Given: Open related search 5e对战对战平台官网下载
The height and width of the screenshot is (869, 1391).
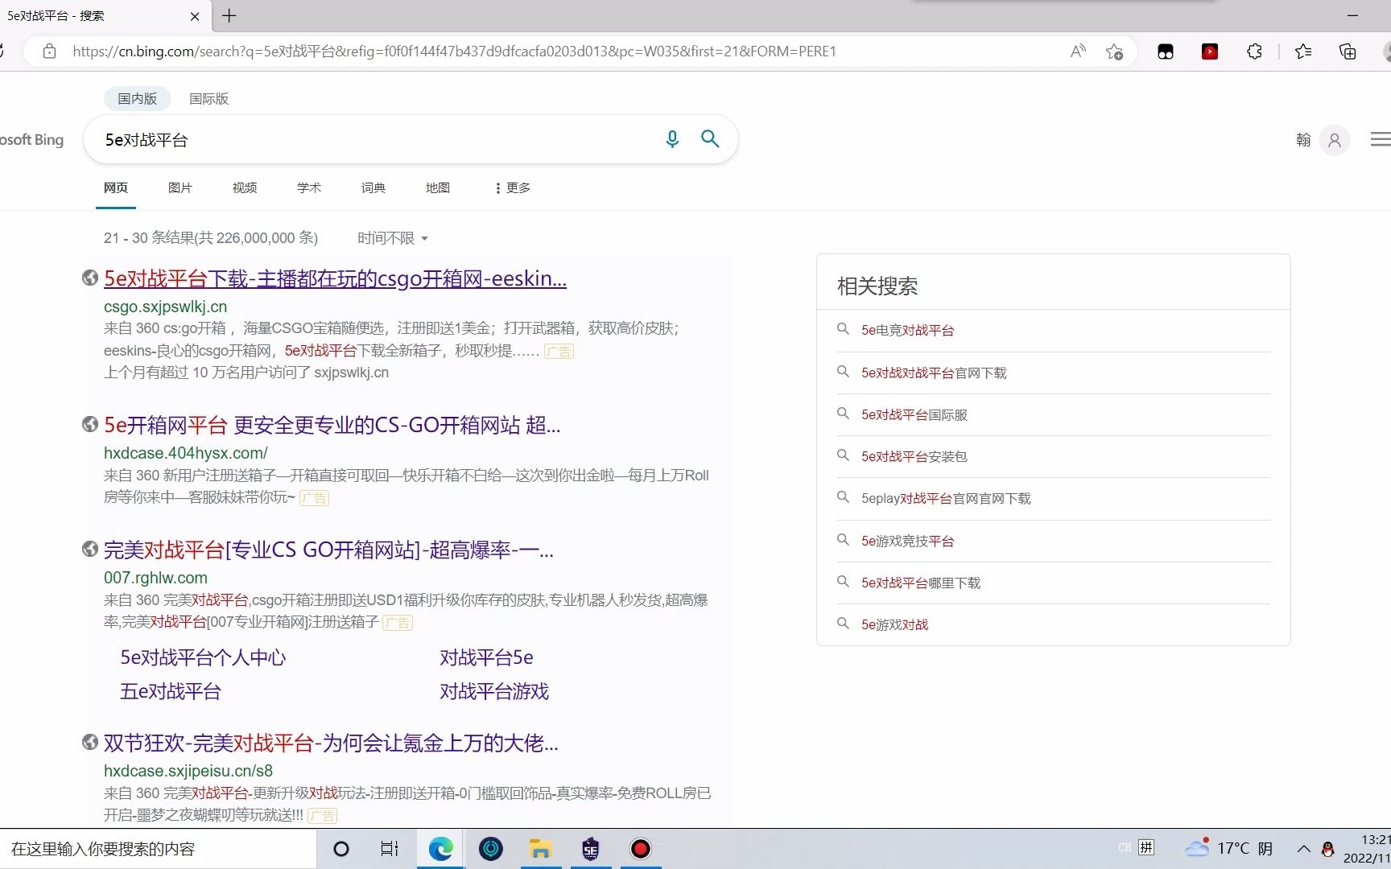Looking at the screenshot, I should point(934,373).
